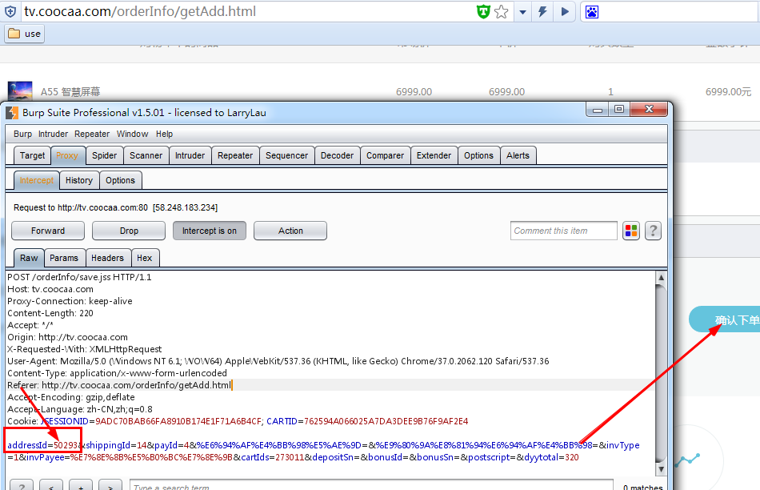The width and height of the screenshot is (760, 490).
Task: Open dropdown arrow next to the star
Action: (x=522, y=12)
